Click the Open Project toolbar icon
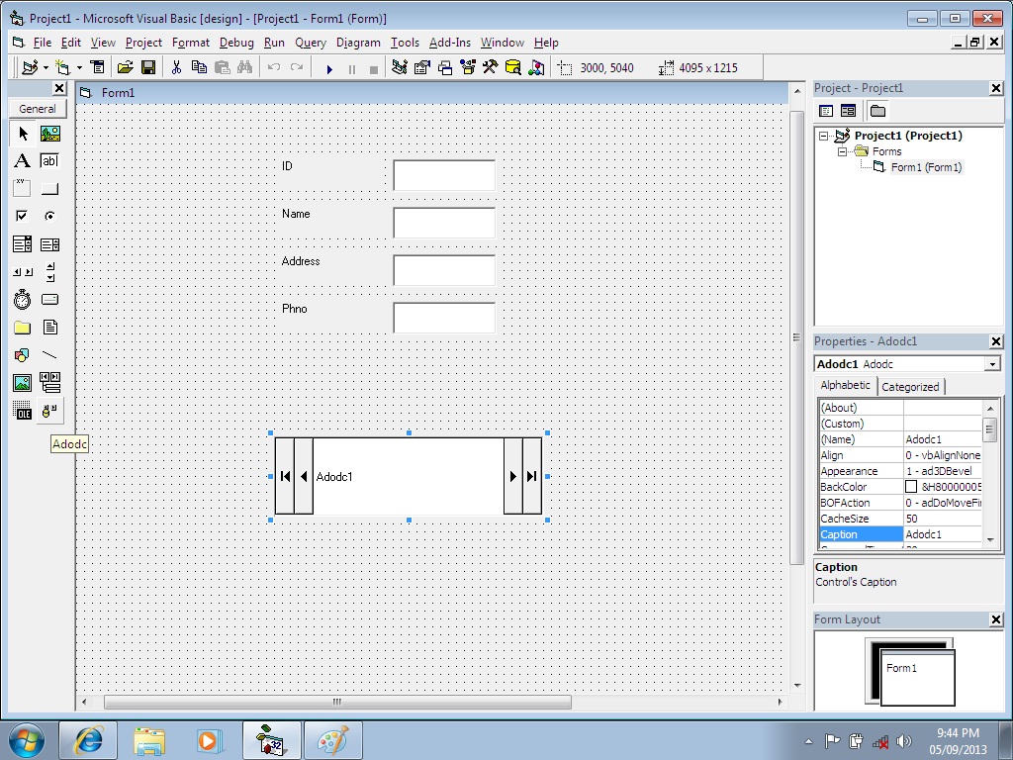Screen dimensions: 1013x760 click(x=126, y=67)
